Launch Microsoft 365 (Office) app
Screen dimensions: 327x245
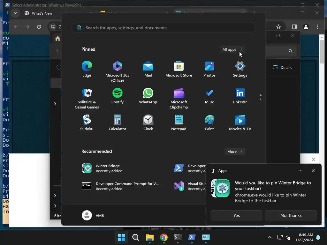pos(118,72)
